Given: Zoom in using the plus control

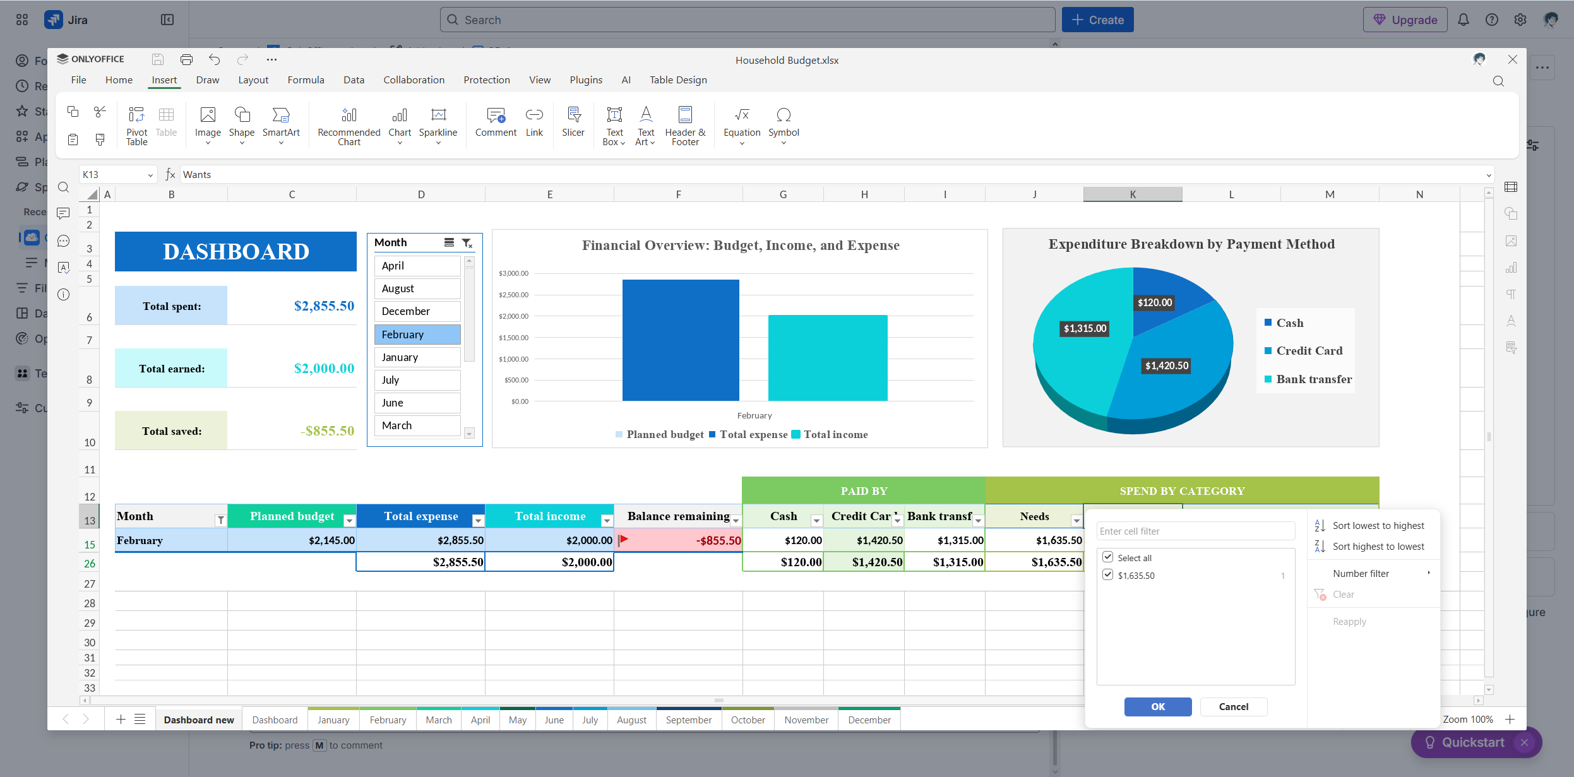Looking at the screenshot, I should [x=1510, y=720].
